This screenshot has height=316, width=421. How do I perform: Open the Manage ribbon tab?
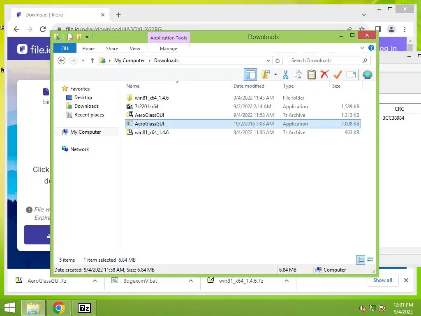pos(168,49)
